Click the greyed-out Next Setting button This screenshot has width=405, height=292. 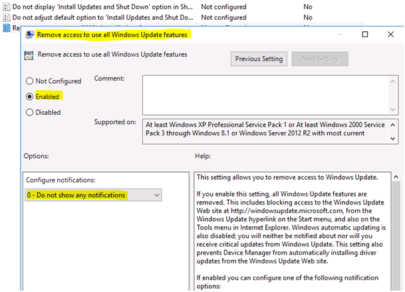tap(320, 59)
